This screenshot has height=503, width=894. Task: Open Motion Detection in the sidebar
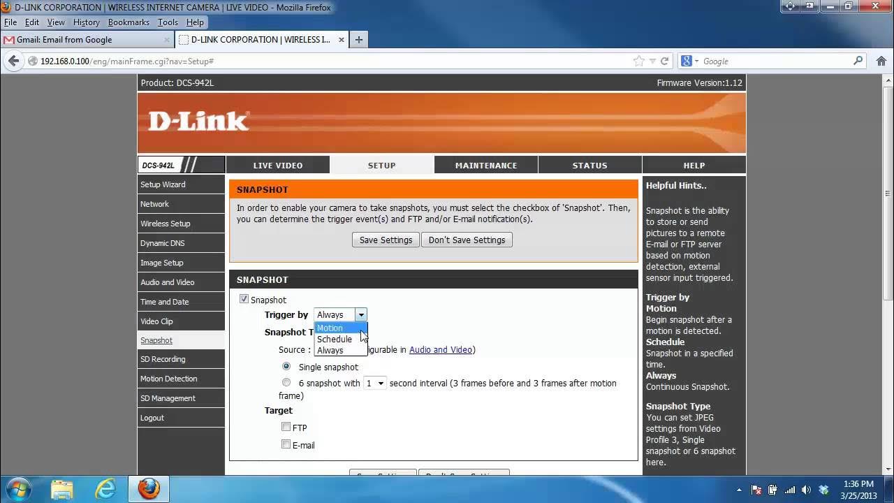click(181, 379)
